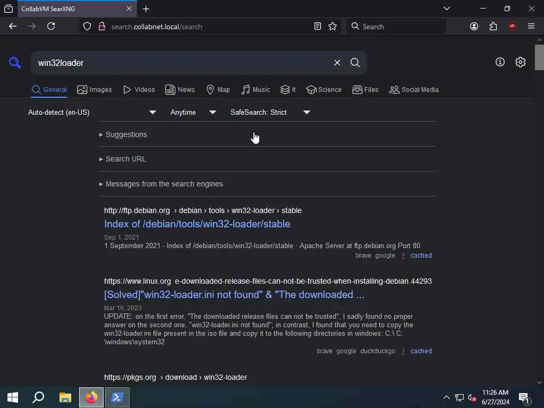Switch to the Files category

[365, 89]
